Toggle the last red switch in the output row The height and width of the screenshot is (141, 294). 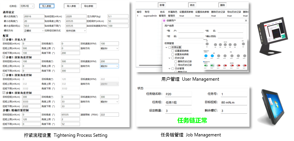click(x=245, y=65)
